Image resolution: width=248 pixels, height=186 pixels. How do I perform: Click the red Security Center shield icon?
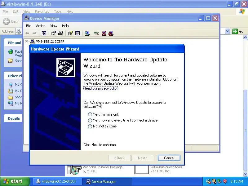(225, 181)
